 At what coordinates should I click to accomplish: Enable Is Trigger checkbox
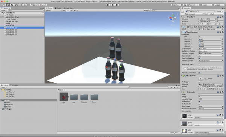(x=199, y=82)
